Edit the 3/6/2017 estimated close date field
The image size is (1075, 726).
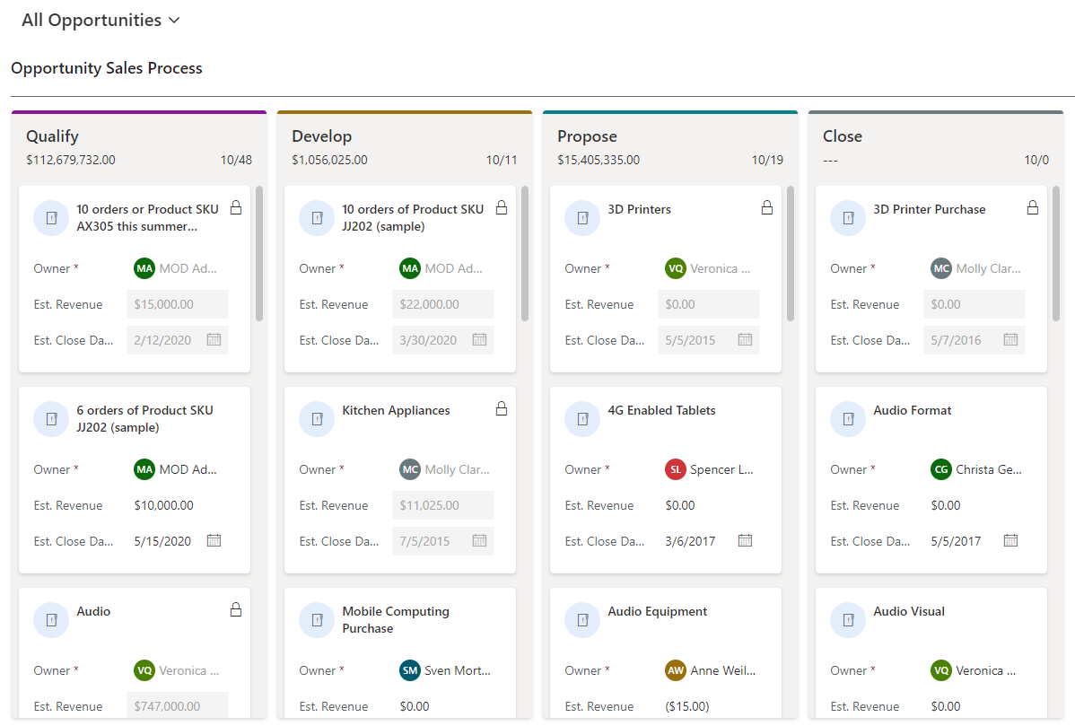709,541
